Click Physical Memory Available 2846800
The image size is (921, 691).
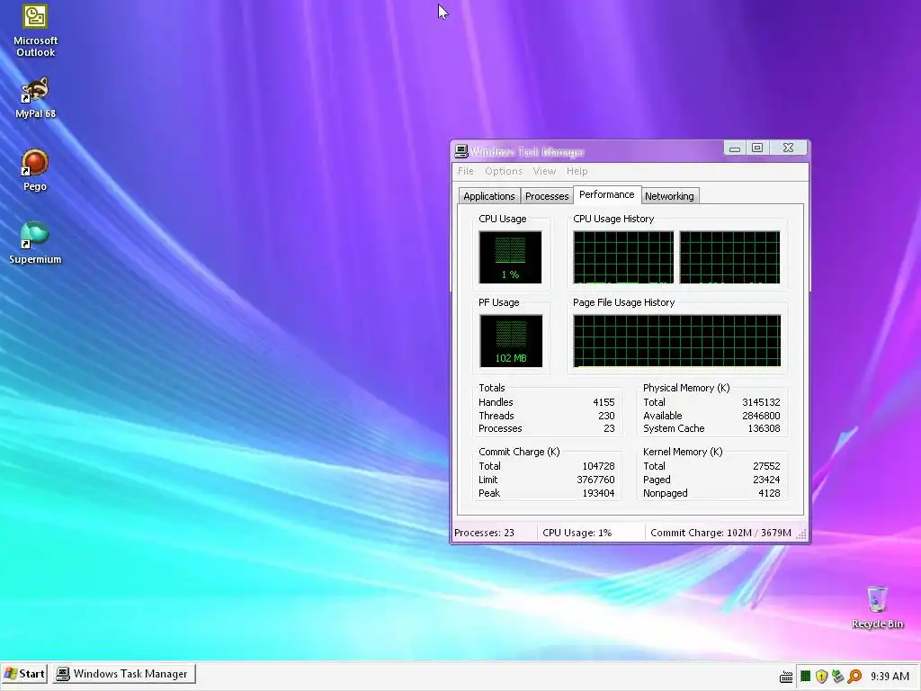coord(761,416)
